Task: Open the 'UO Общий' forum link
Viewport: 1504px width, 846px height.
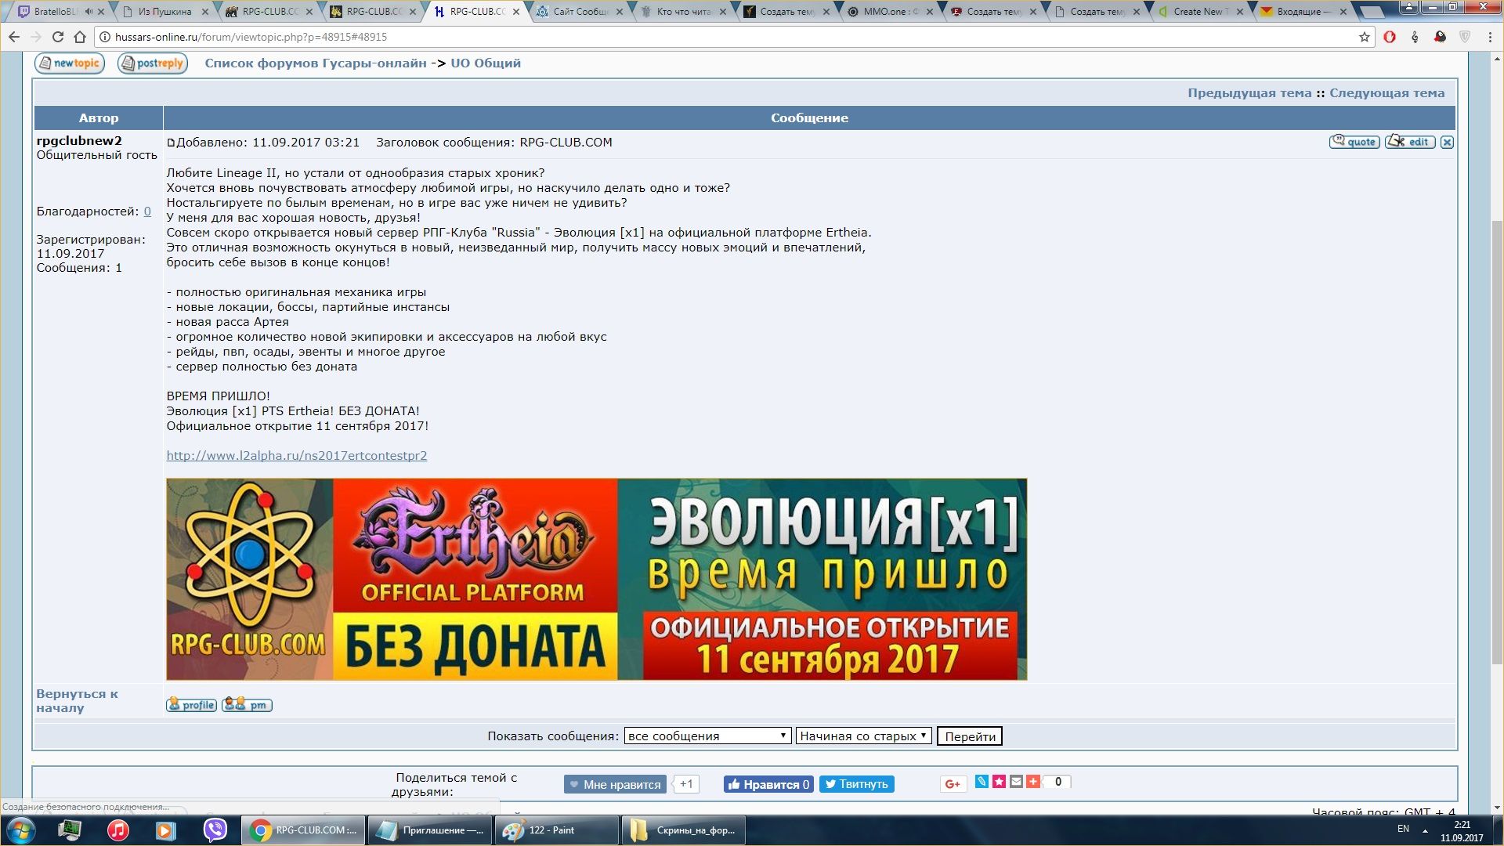Action: coord(486,63)
